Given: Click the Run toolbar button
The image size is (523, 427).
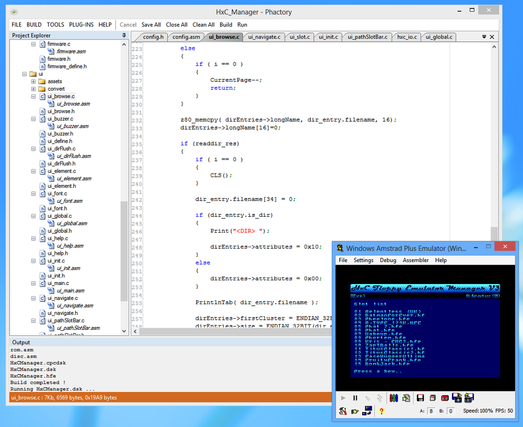Looking at the screenshot, I should (242, 25).
